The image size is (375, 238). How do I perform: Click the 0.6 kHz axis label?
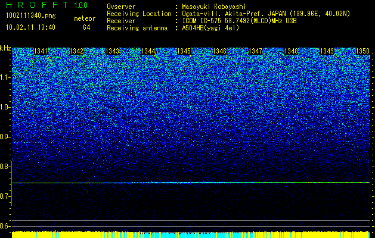[x=5, y=226]
